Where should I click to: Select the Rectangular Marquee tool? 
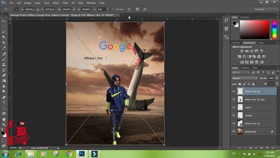pyautogui.click(x=4, y=26)
